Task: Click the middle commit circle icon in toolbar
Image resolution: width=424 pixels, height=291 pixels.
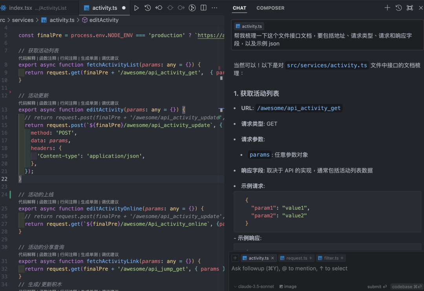Action: (x=170, y=8)
